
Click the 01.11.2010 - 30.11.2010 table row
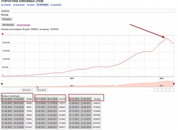click(x=51, y=99)
